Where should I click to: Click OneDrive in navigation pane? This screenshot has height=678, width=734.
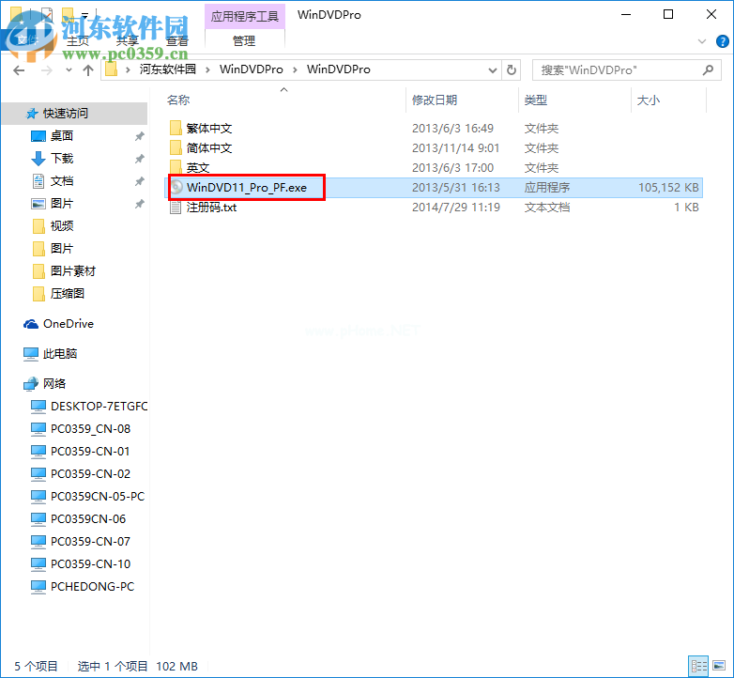tap(68, 324)
